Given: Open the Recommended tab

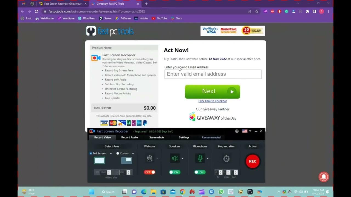Looking at the screenshot, I should (x=211, y=137).
